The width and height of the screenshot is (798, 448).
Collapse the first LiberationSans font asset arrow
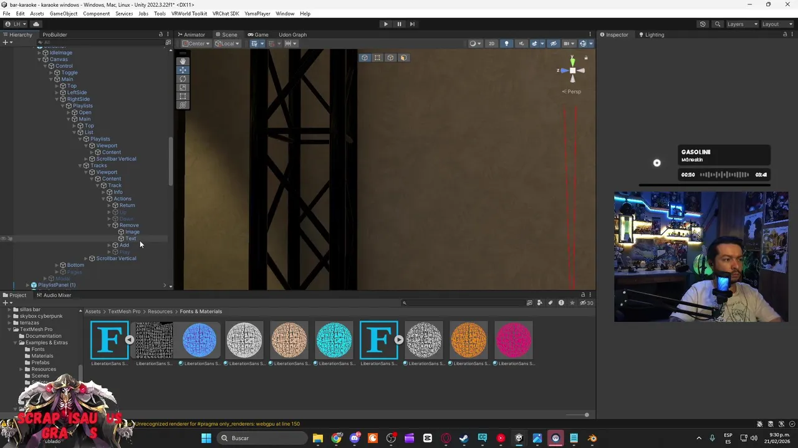129,340
